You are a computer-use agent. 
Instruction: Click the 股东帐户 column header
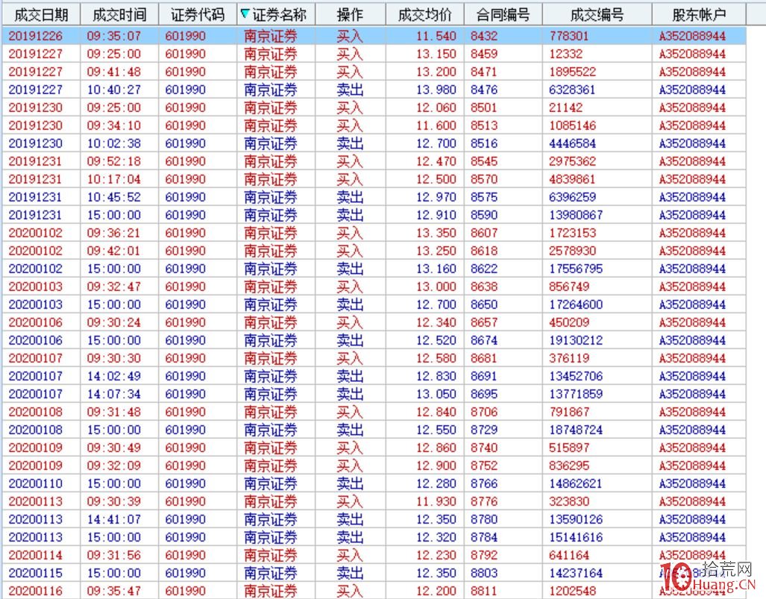click(699, 15)
